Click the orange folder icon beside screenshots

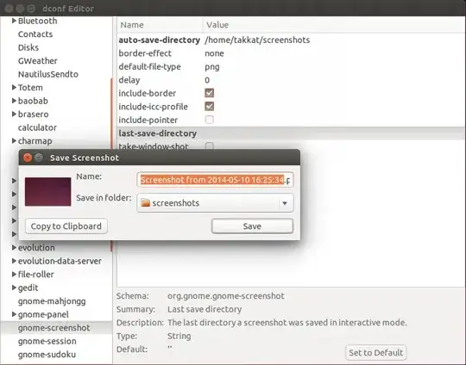point(145,203)
